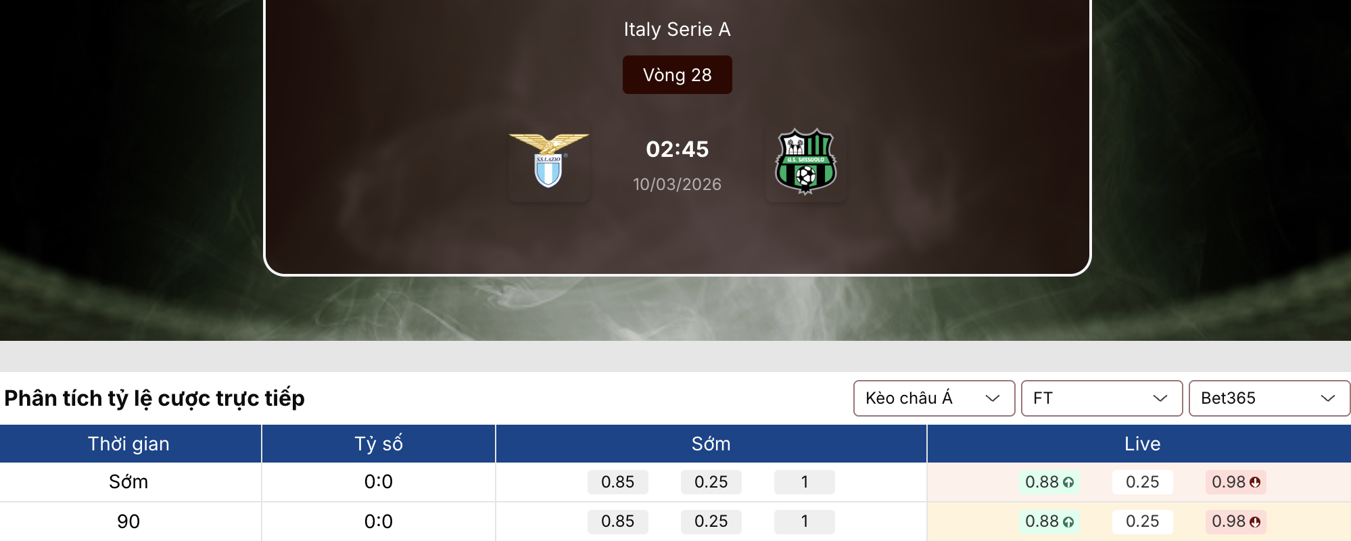Click the US Sassuolo team crest

(x=805, y=161)
